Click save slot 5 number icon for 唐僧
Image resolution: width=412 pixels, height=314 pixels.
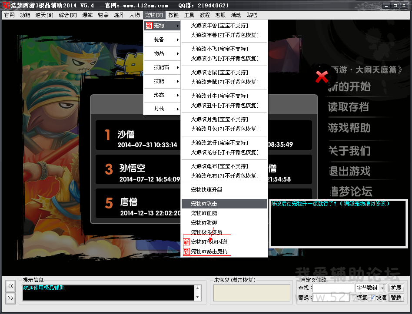[x=109, y=203]
